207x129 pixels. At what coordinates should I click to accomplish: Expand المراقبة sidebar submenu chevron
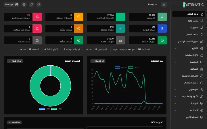pyautogui.click(x=175, y=103)
